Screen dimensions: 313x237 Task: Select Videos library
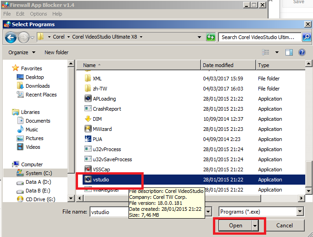point(29,147)
